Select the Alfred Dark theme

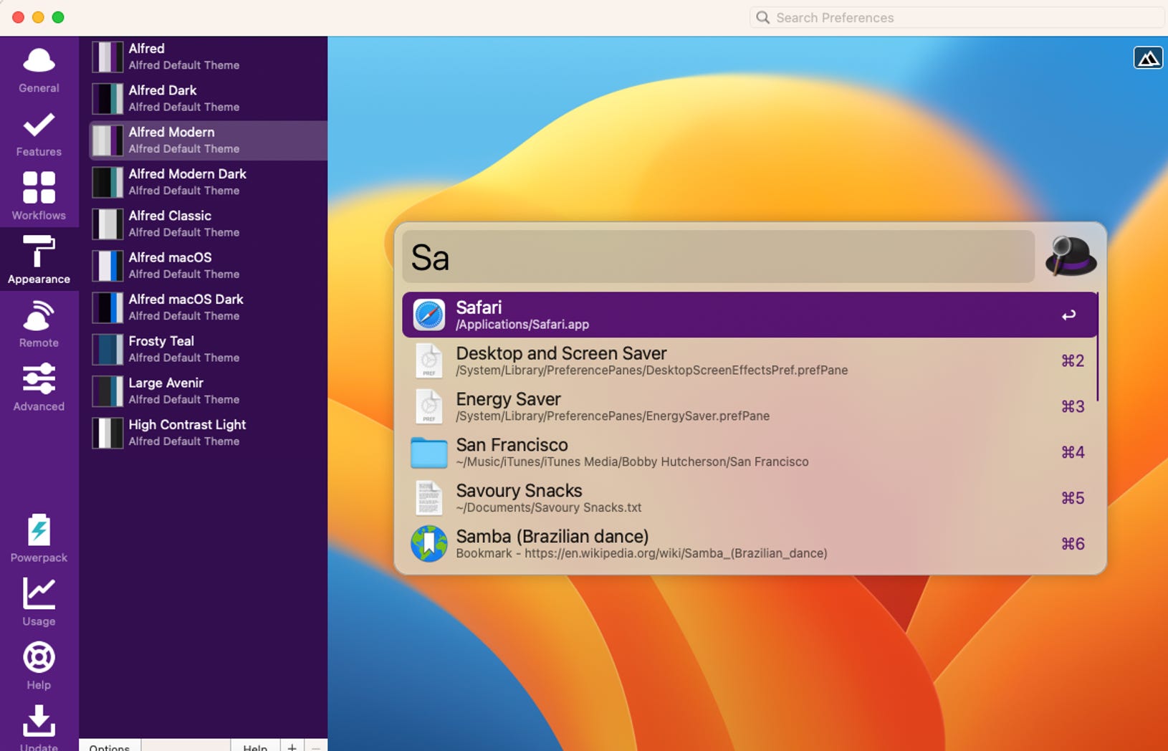(x=208, y=98)
